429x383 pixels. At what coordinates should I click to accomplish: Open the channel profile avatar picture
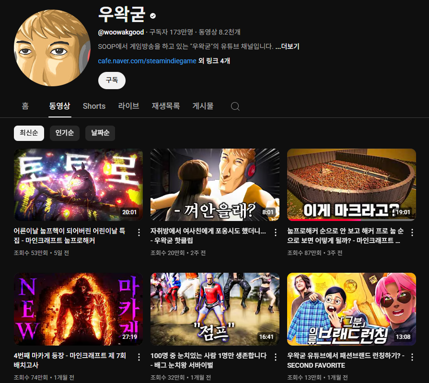(x=52, y=48)
